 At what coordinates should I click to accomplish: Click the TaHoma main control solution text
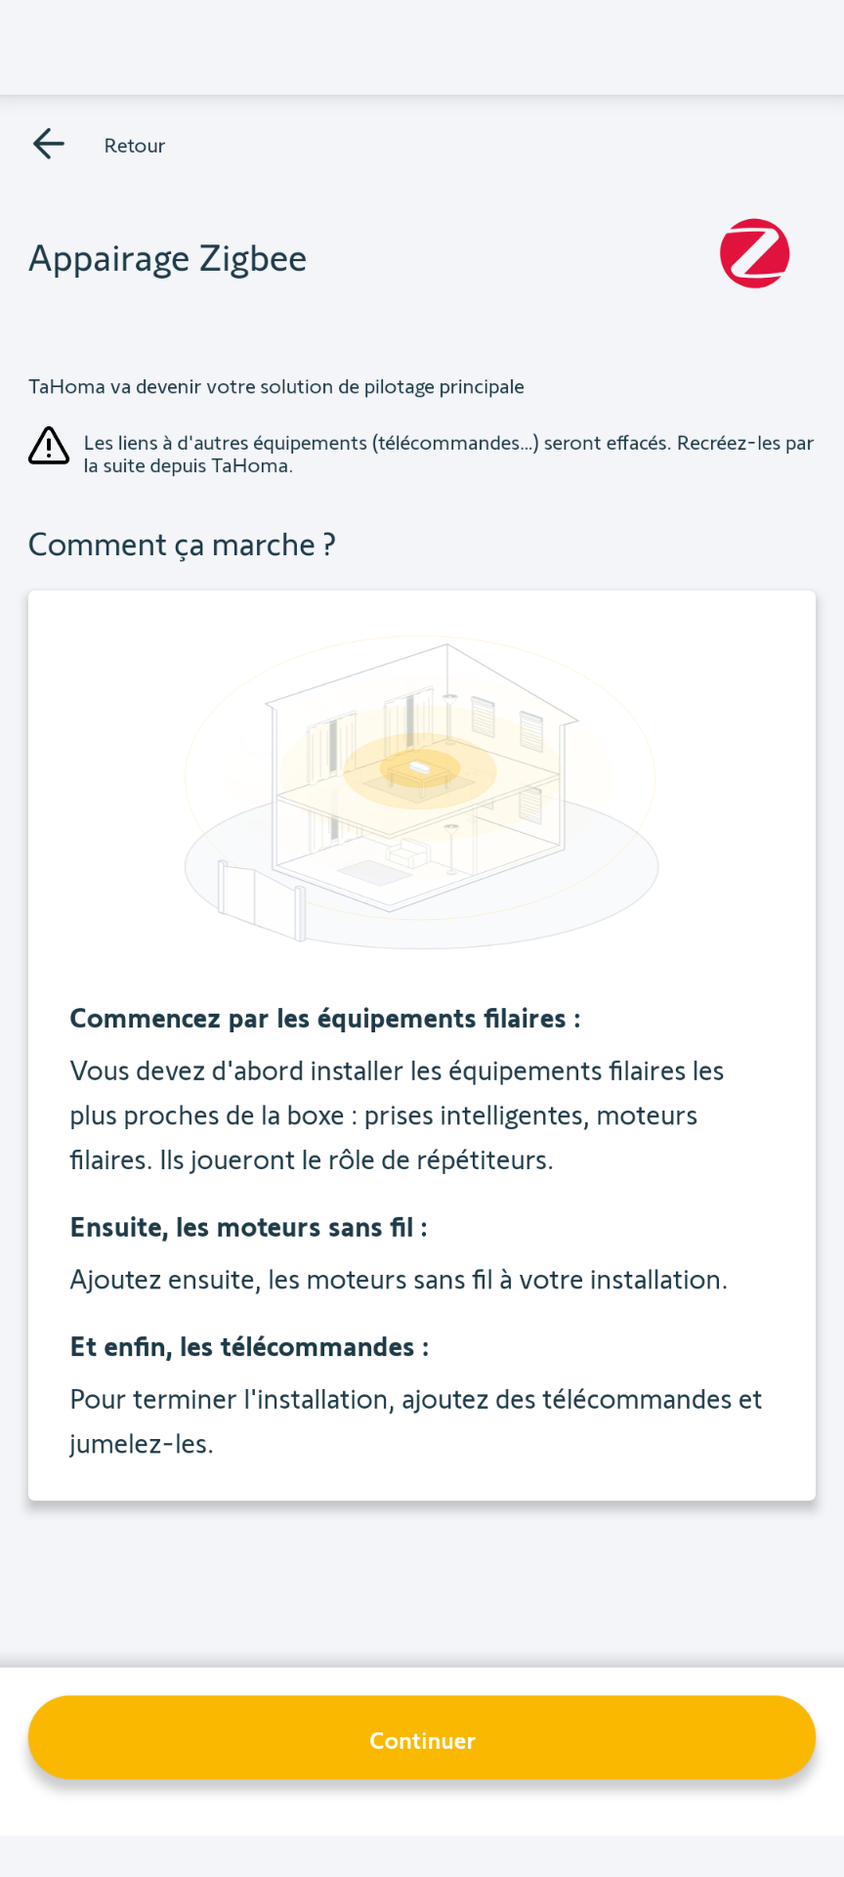click(x=276, y=387)
